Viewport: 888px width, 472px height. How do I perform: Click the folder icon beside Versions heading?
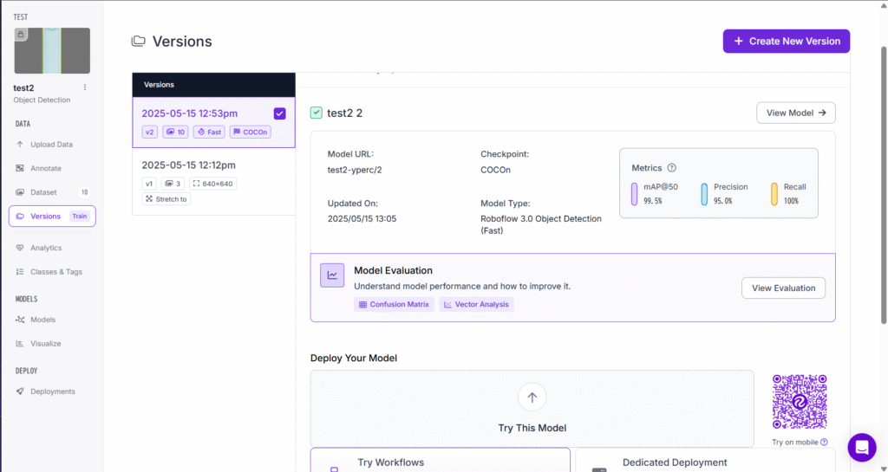138,42
